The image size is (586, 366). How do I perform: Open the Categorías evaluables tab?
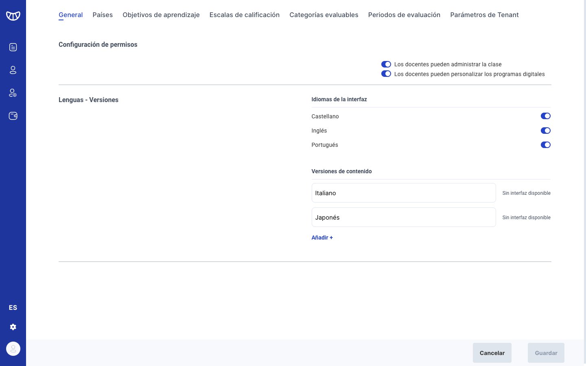pos(324,15)
